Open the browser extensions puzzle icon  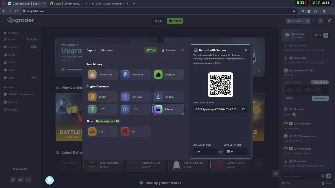315,11
